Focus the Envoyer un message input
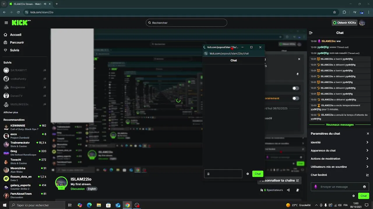Image resolution: width=373 pixels, height=209 pixels. (x=340, y=187)
